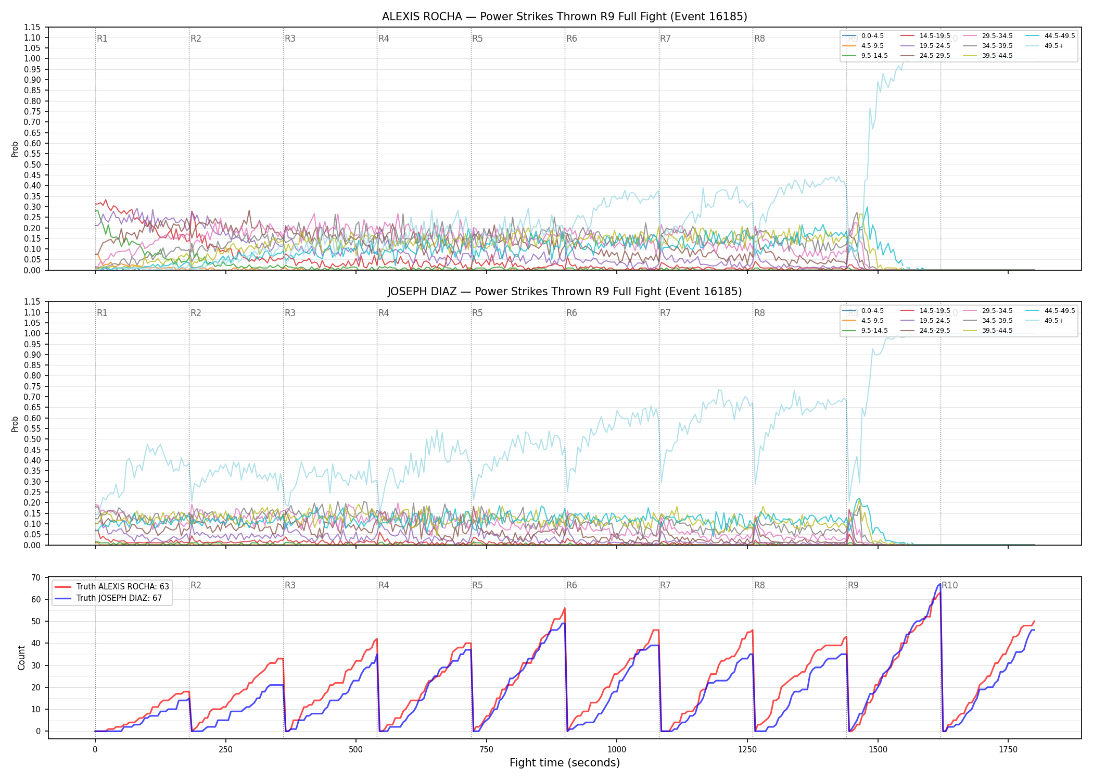This screenshot has width=1093, height=781.
Task: Click the R3 round marker in Alexis Rocha chart
Action: coord(290,39)
